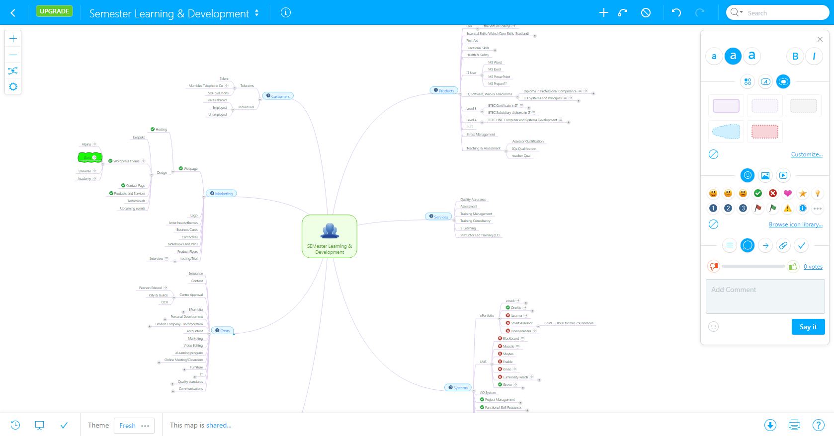Switch to the color palette style tab
This screenshot has height=436, width=834.
(x=748, y=81)
